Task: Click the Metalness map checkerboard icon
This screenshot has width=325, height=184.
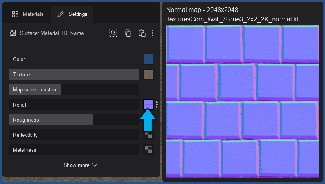Action: click(148, 150)
